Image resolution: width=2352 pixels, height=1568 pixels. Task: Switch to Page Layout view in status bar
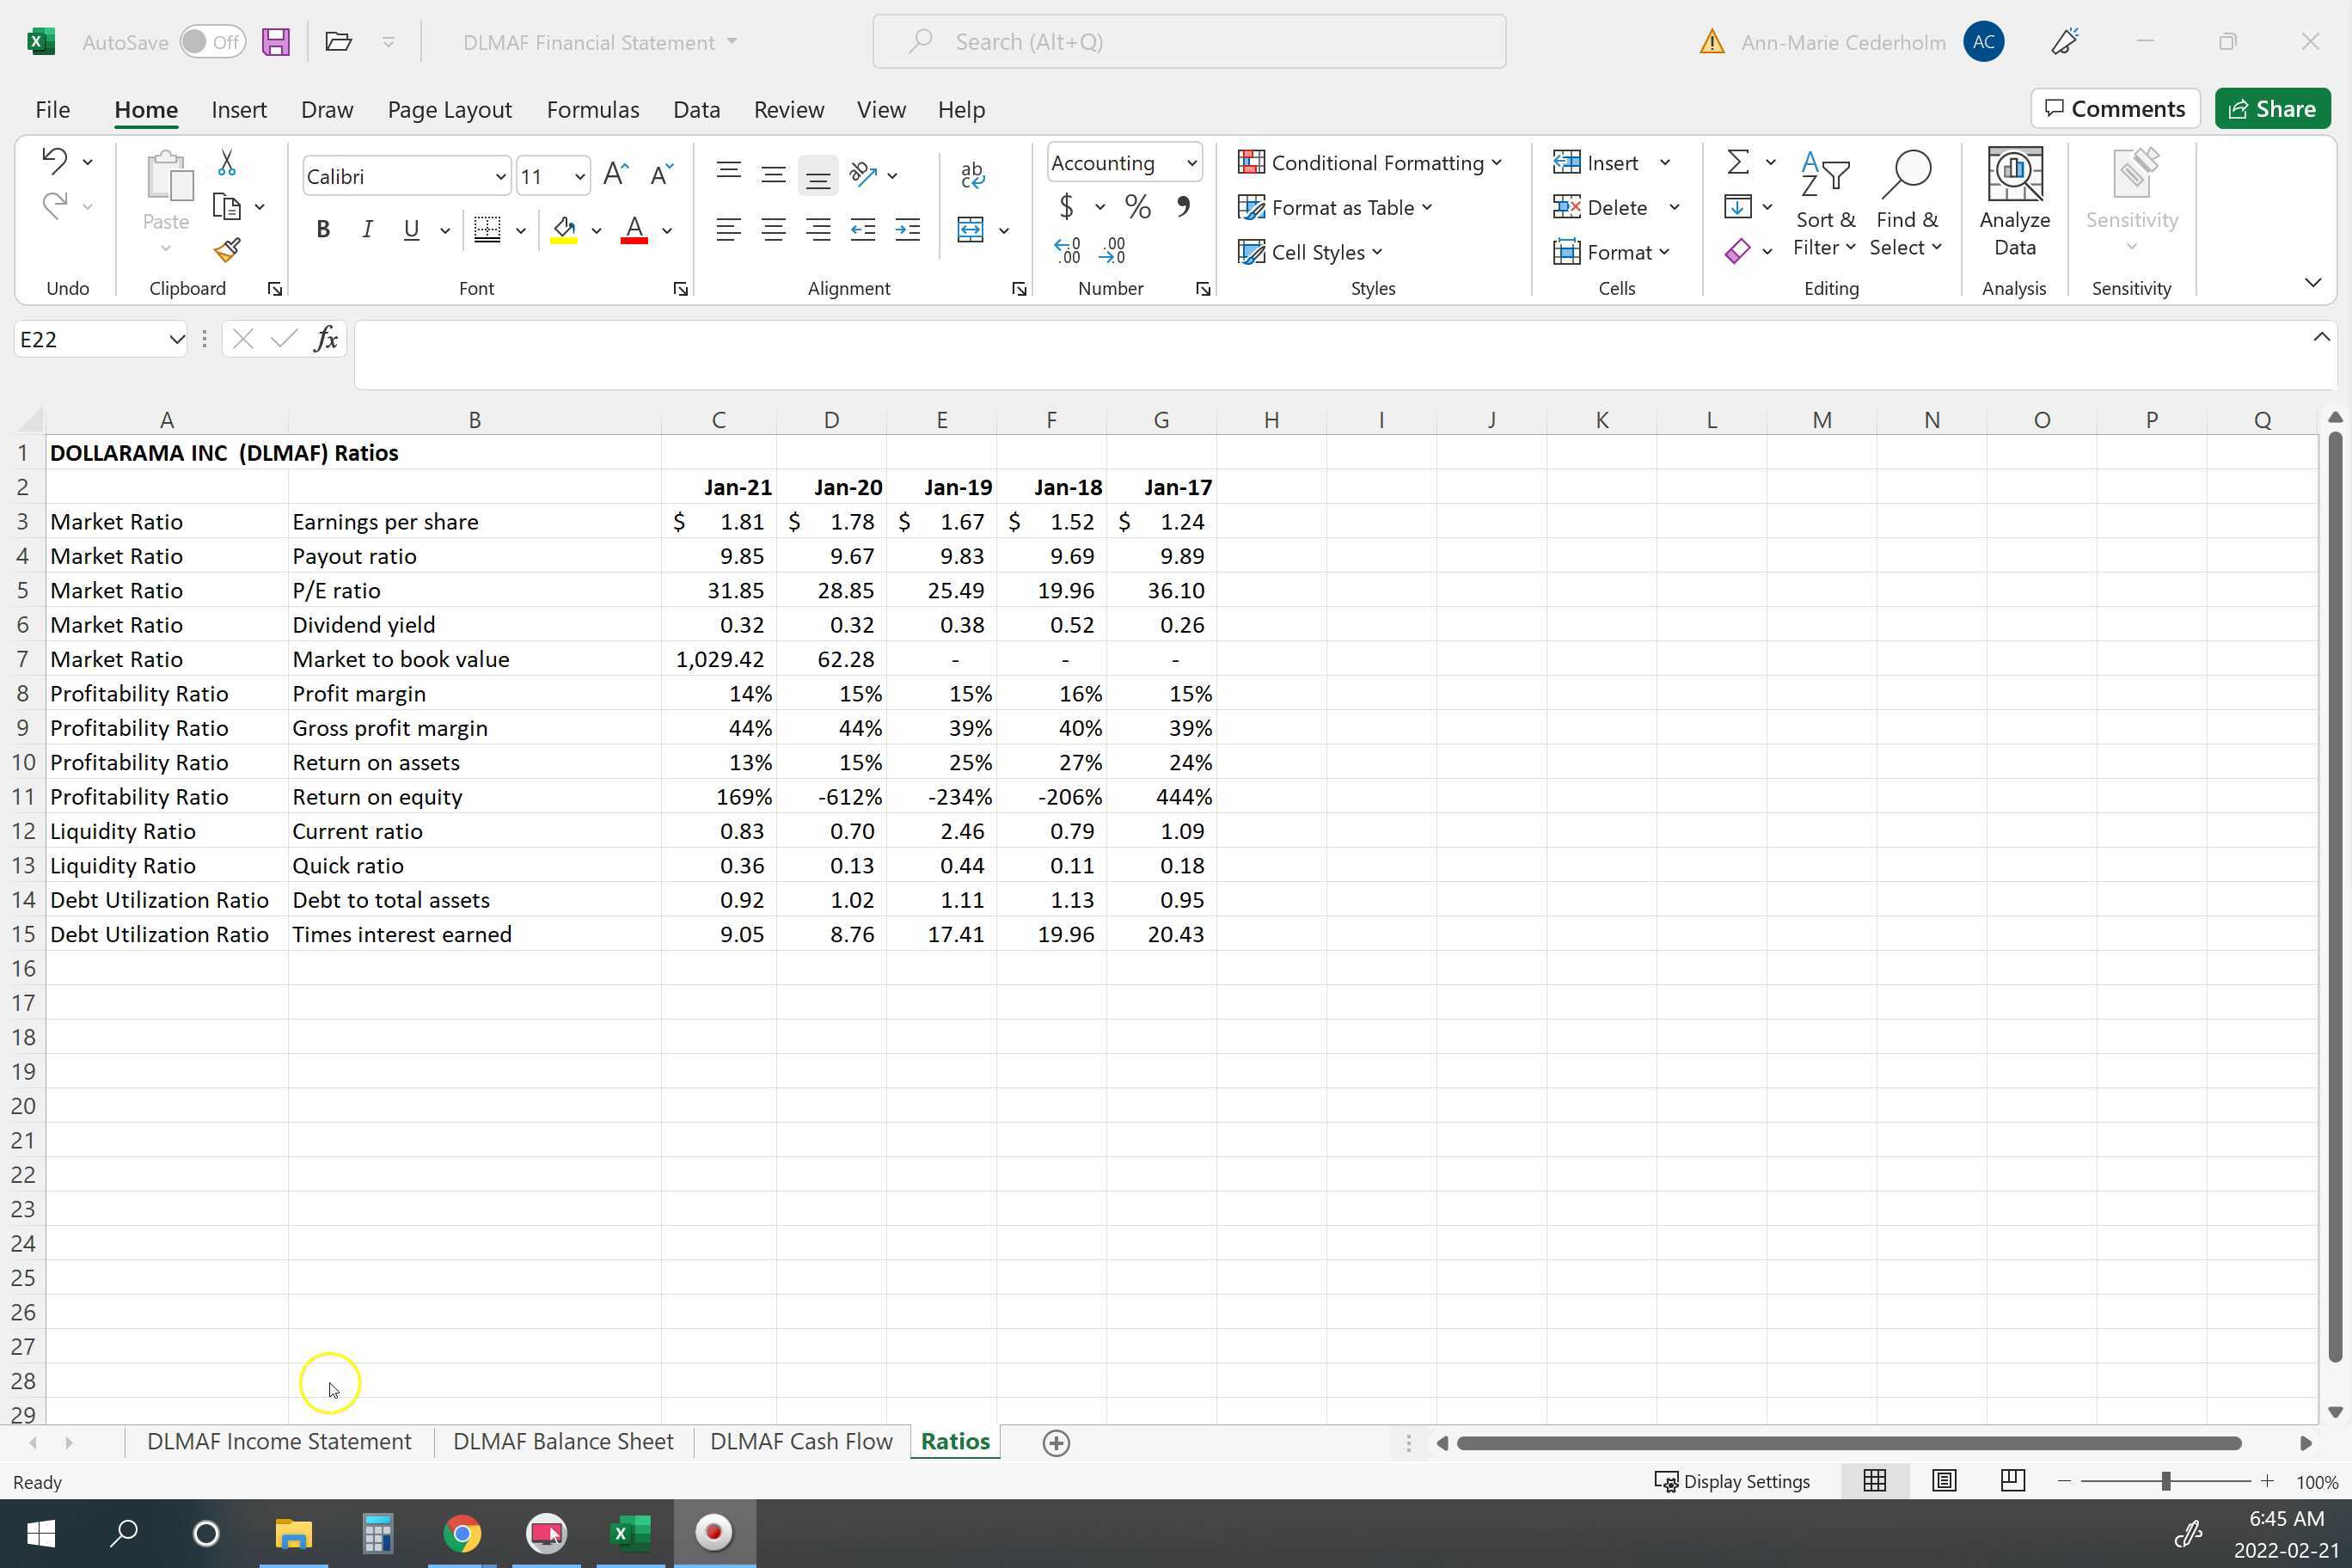pos(1944,1481)
